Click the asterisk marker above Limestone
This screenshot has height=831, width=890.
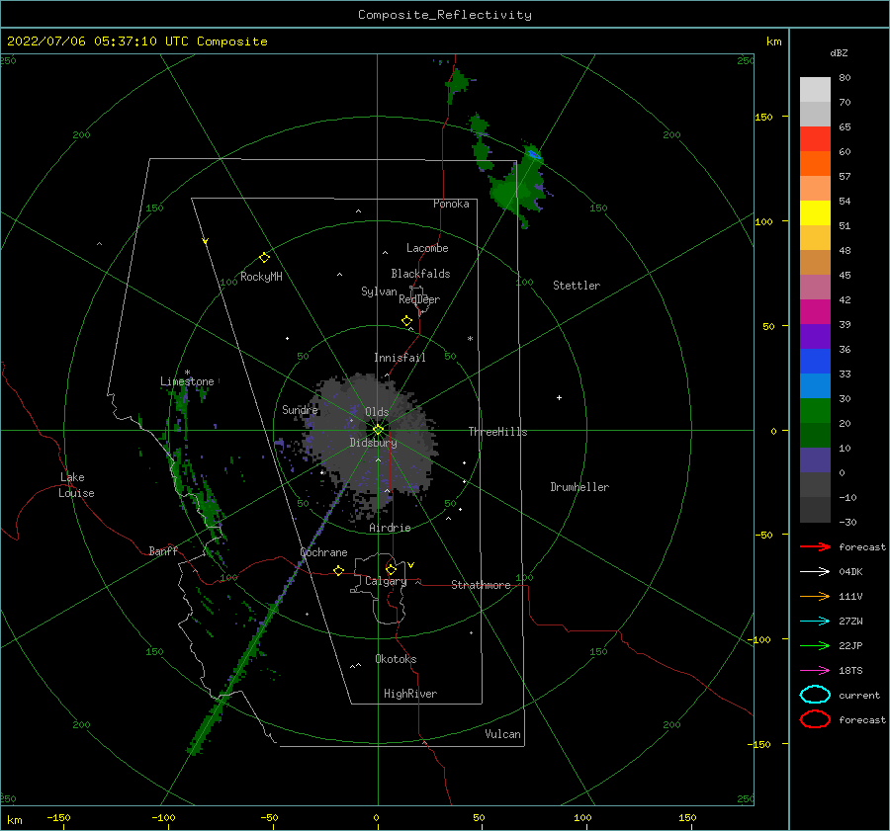pos(187,373)
